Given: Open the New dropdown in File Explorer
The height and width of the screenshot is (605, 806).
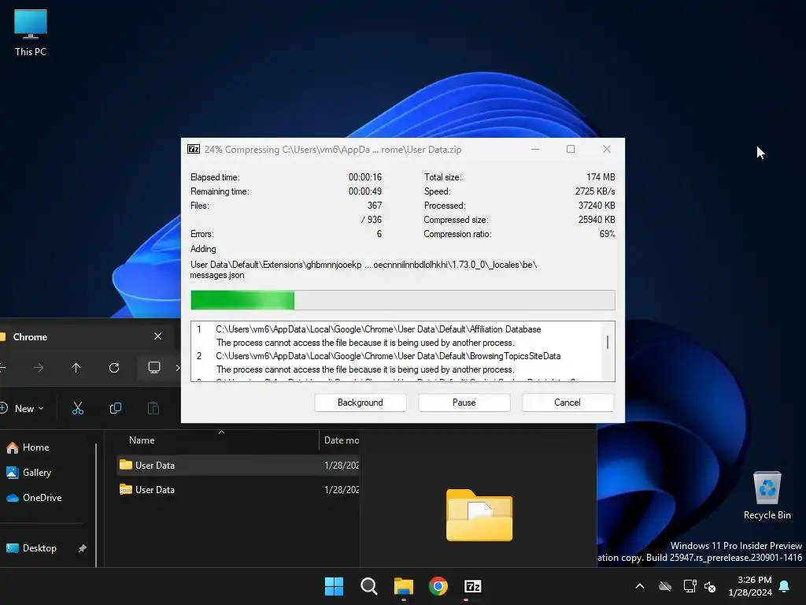Looking at the screenshot, I should click(23, 409).
